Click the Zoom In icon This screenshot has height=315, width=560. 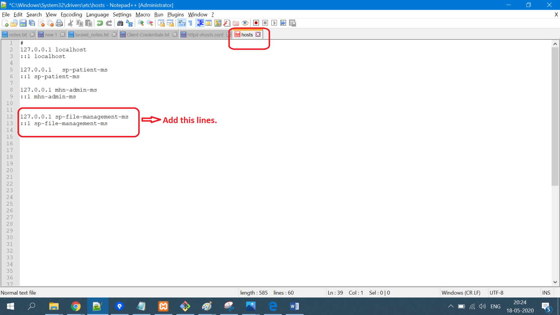(140, 23)
